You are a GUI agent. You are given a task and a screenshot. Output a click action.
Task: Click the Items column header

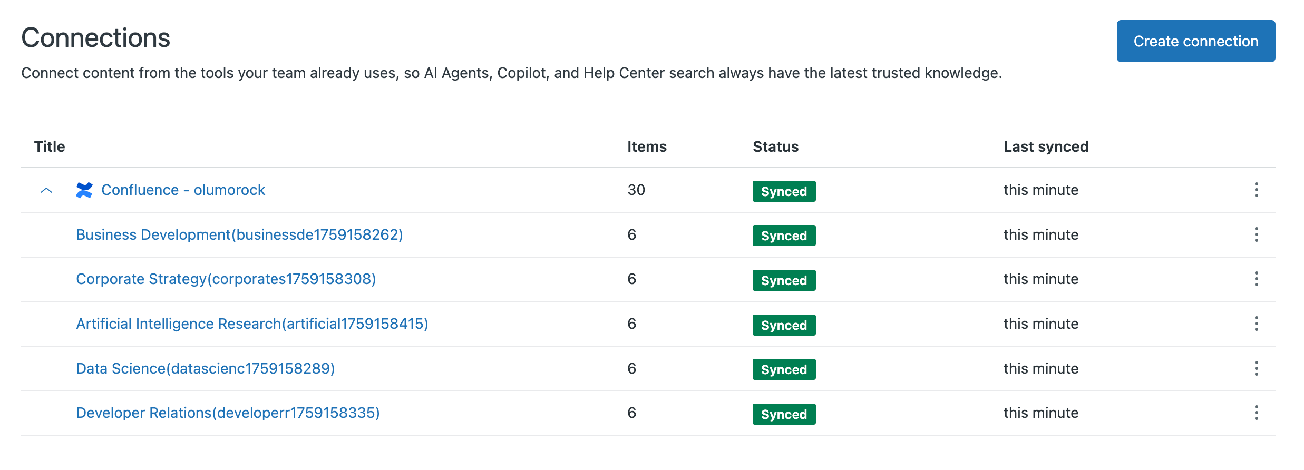pos(647,146)
